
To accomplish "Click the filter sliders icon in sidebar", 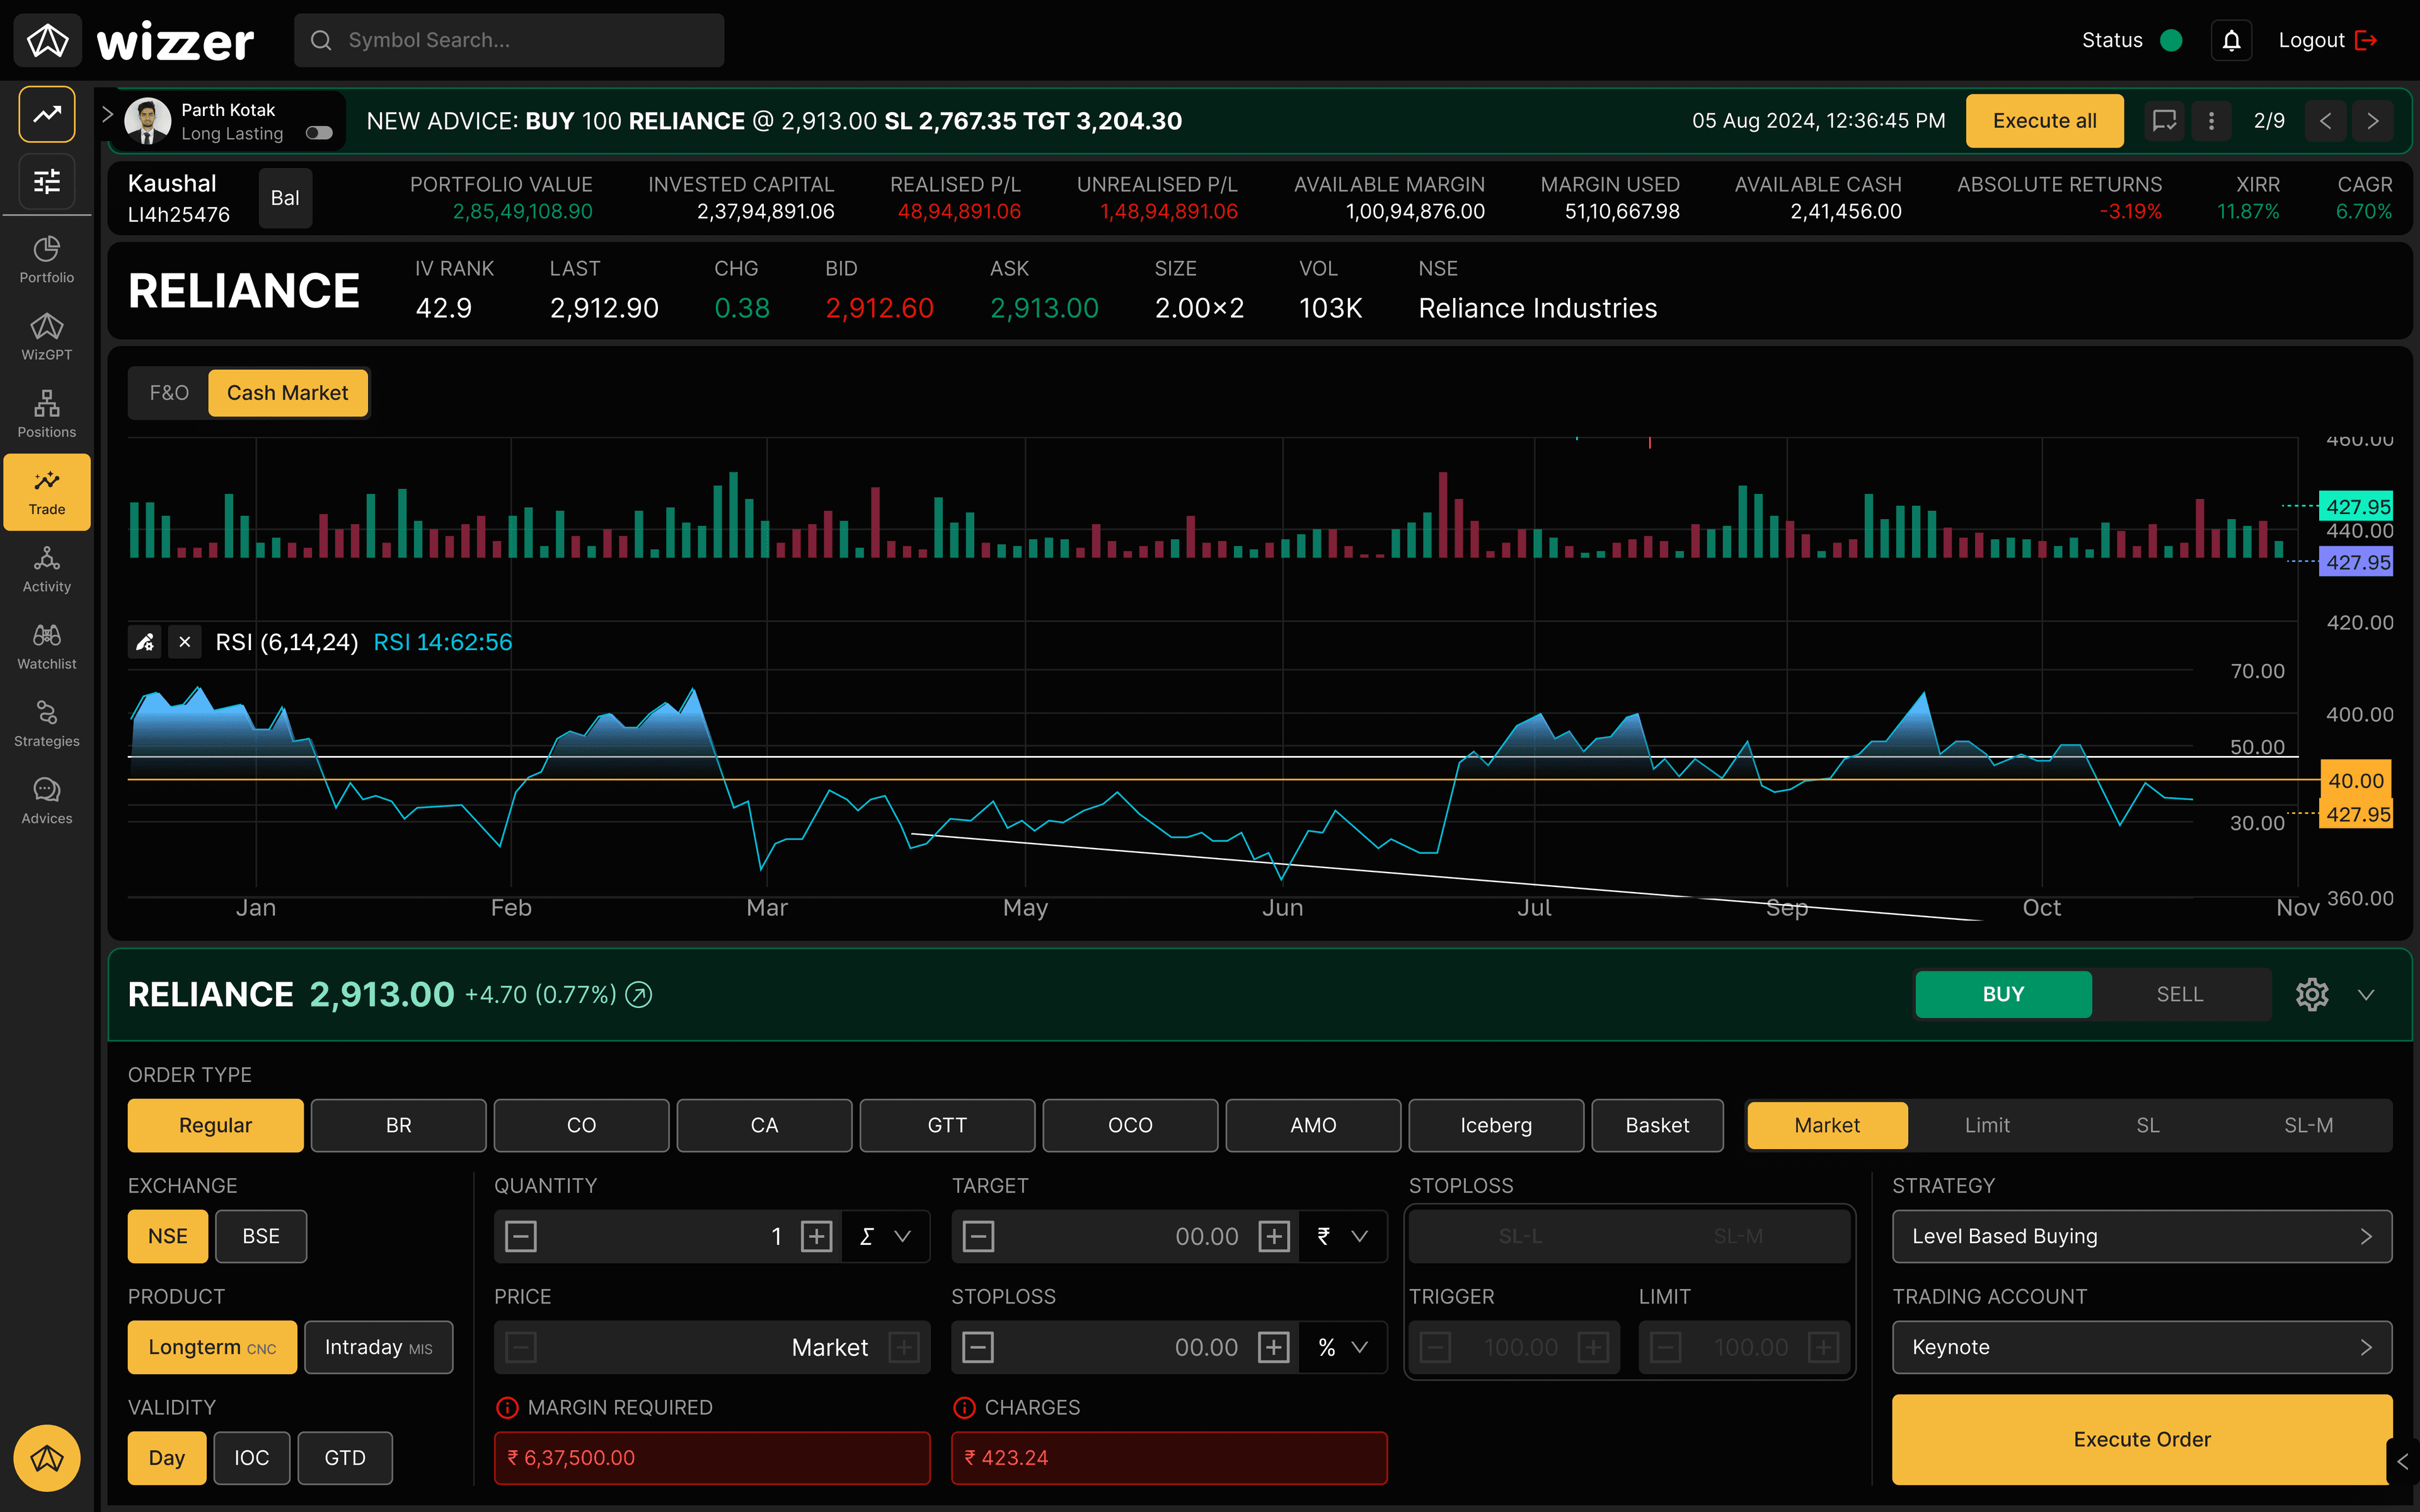I will tap(47, 181).
